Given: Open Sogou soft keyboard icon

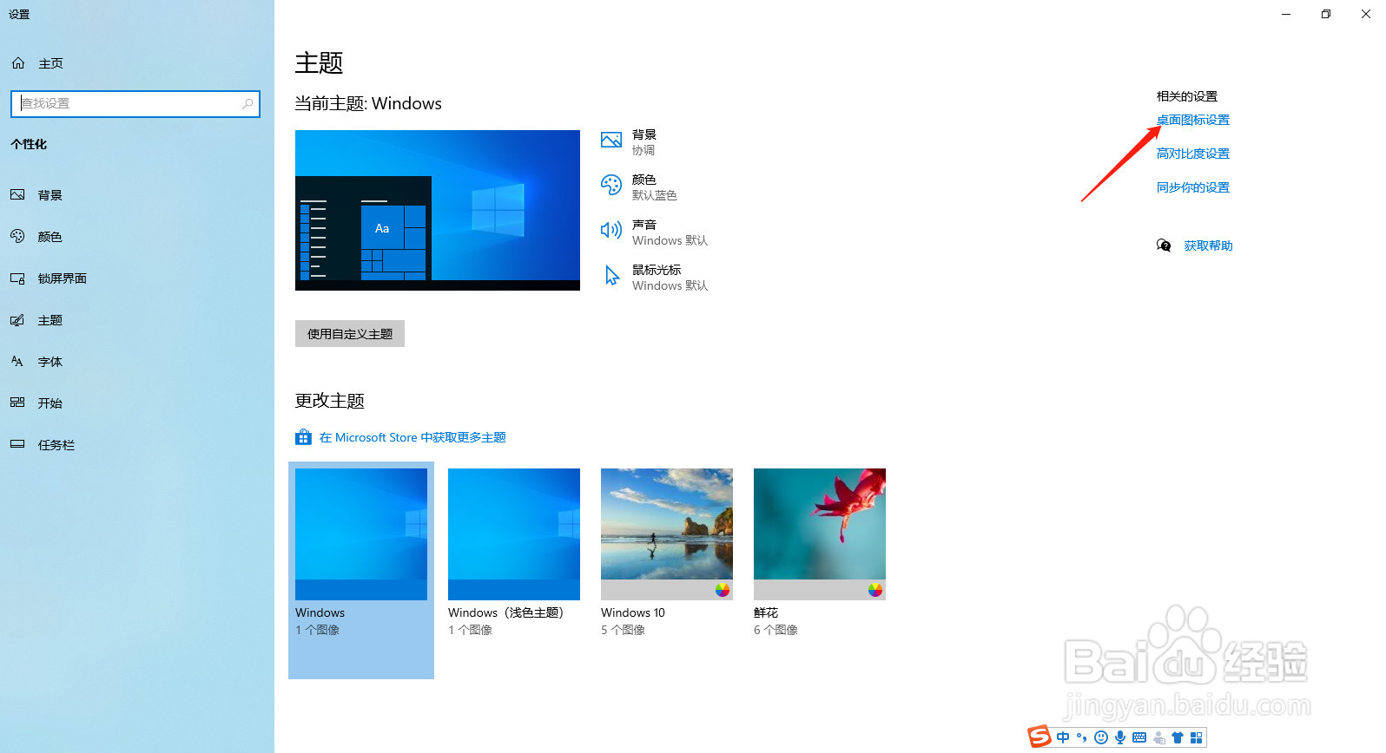Looking at the screenshot, I should tap(1139, 737).
